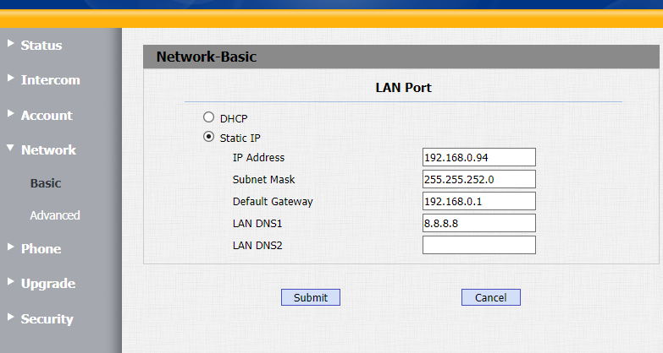Expand the Security section arrow
Viewport: 663px width, 353px height.
click(10, 318)
